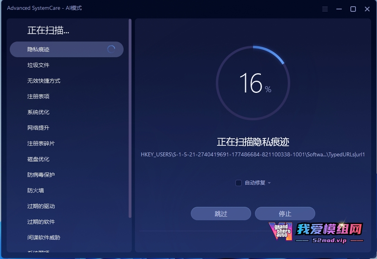Stop the scan with 停止 button
The width and height of the screenshot is (377, 259).
coord(285,214)
